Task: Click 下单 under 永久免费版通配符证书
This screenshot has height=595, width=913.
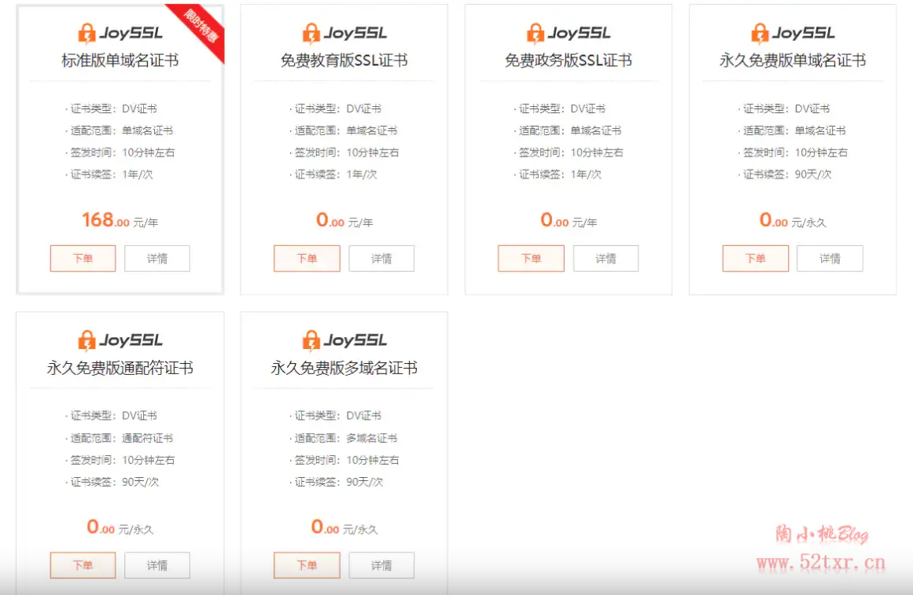Action: coord(83,565)
